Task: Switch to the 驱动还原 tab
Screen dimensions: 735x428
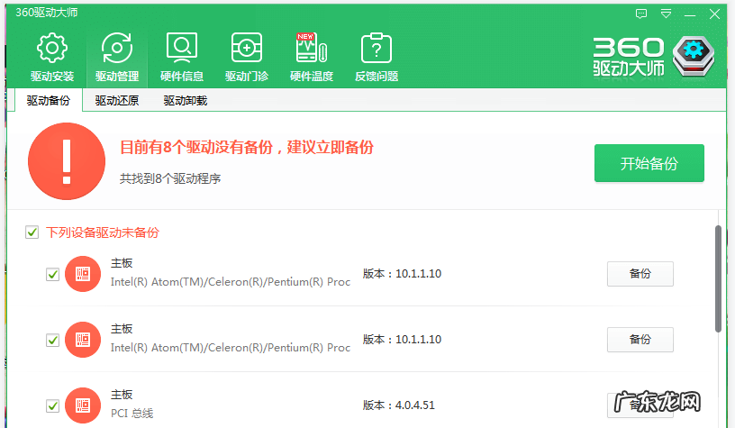Action: pyautogui.click(x=117, y=100)
